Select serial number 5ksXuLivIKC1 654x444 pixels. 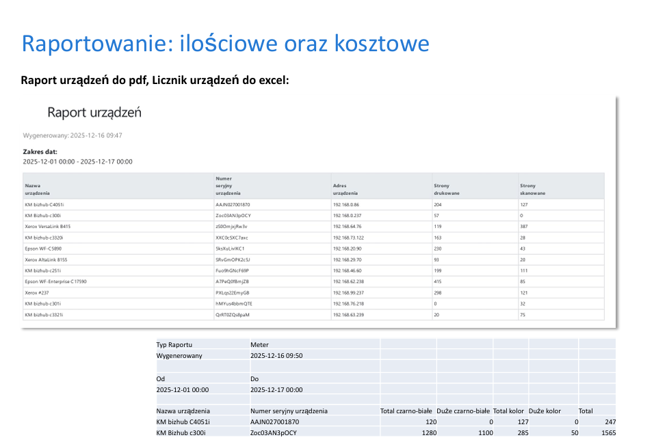[230, 249]
